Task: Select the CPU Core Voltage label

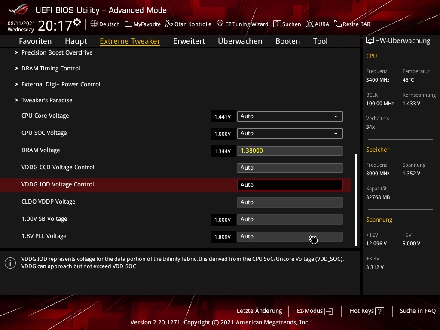Action: click(x=45, y=116)
